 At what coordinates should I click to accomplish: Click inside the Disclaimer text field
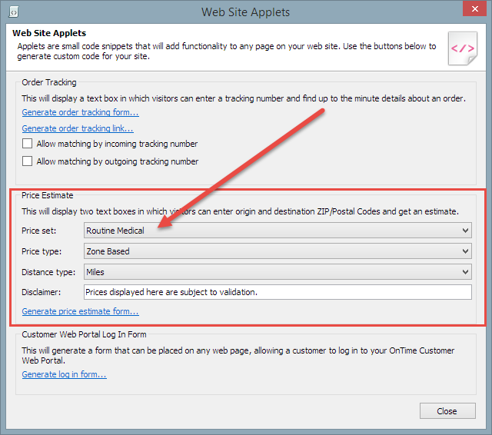(278, 292)
